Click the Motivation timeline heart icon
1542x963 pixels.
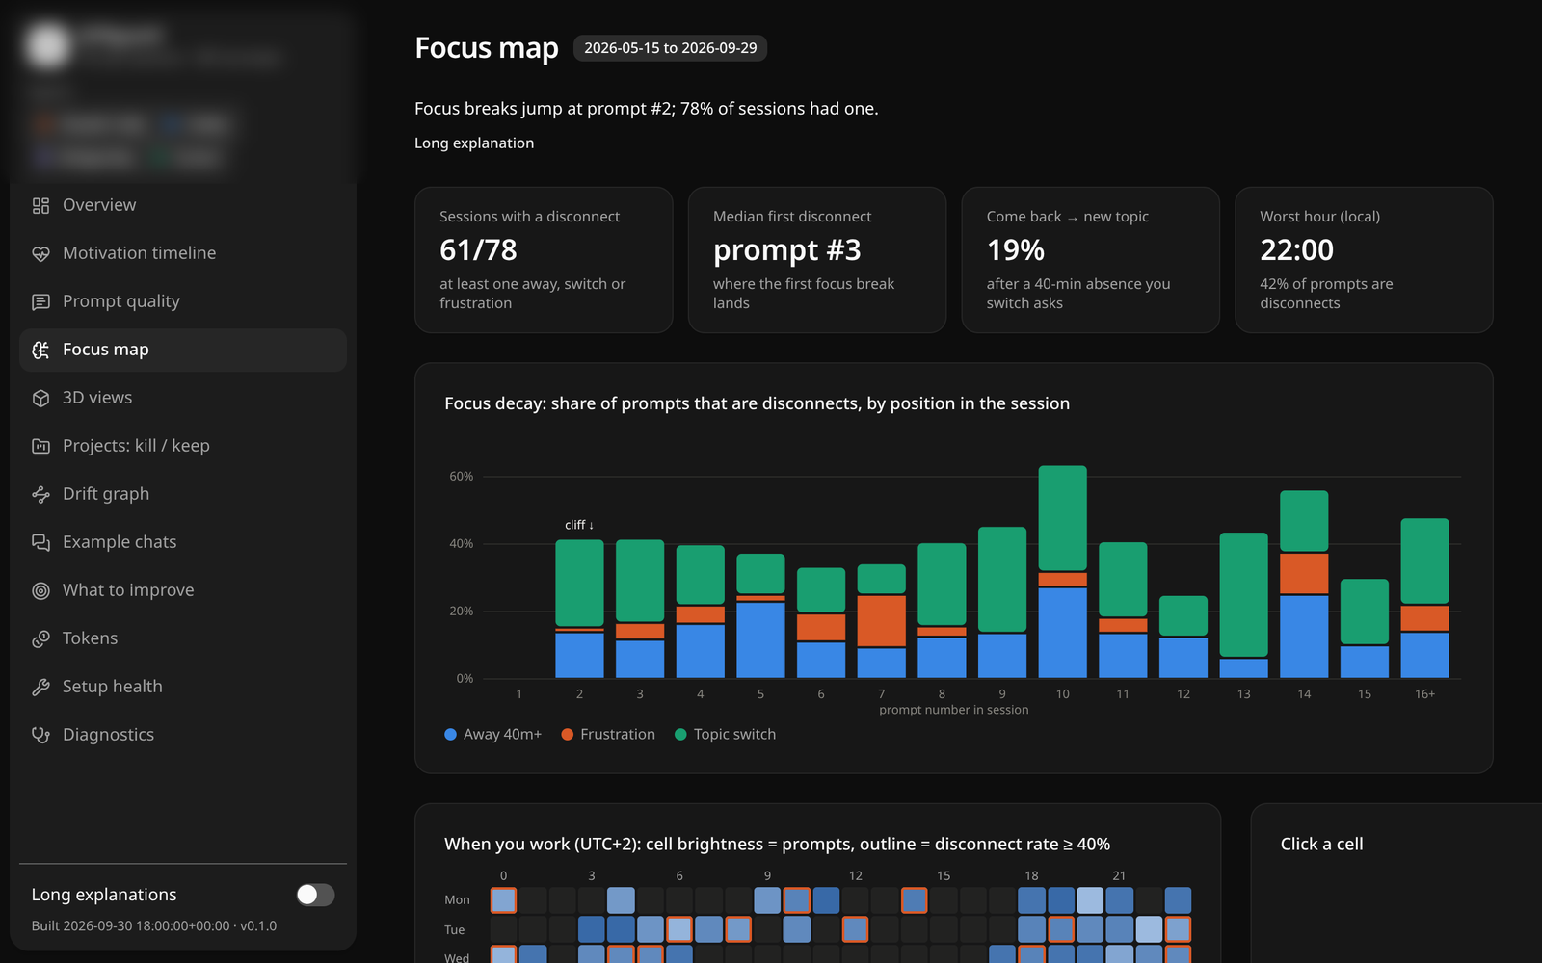click(40, 253)
